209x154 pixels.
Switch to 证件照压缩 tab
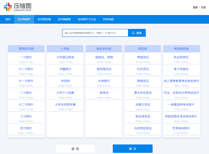point(44,19)
